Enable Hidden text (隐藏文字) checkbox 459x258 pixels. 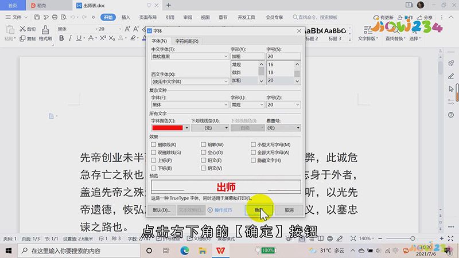point(253,161)
